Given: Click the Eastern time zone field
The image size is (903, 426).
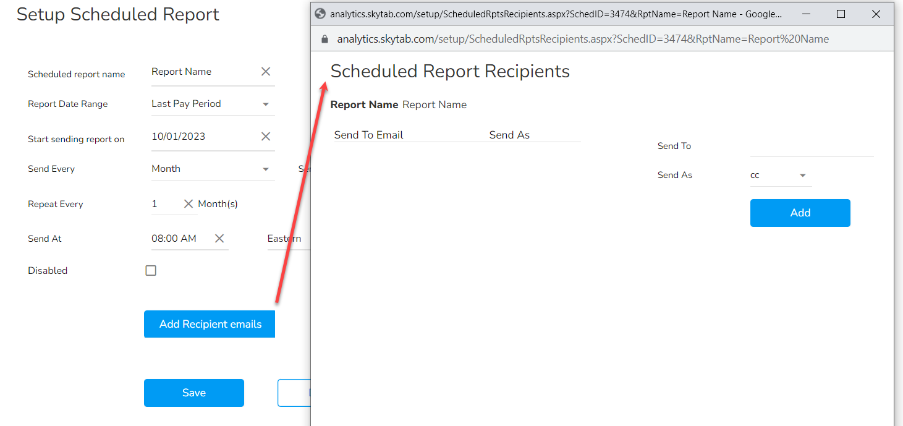Looking at the screenshot, I should (x=287, y=239).
